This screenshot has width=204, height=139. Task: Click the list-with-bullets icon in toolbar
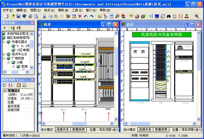tap(68, 16)
